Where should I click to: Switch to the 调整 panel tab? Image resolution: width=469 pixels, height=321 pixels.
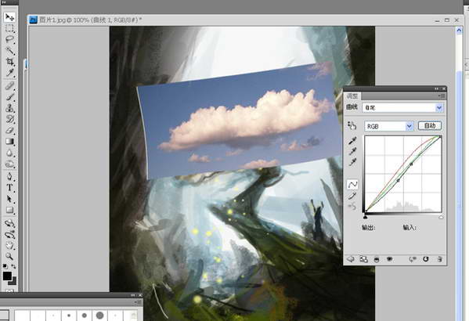pos(352,96)
